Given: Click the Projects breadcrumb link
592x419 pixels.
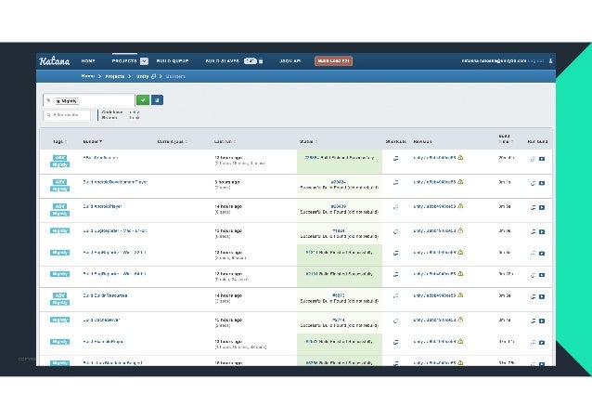Looking at the screenshot, I should [115, 76].
